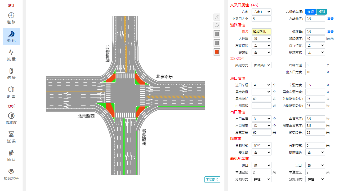The height and width of the screenshot is (191, 339).
Task: Open the 进口车道 count dropdown
Action: tap(261, 85)
